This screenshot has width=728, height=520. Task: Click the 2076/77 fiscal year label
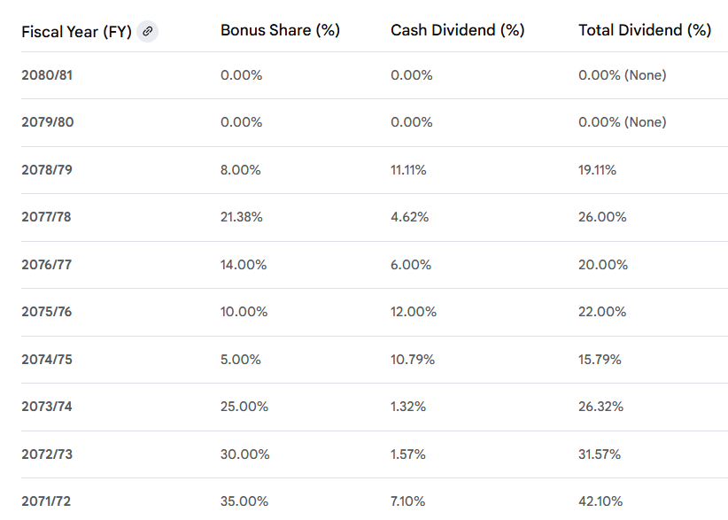(47, 265)
